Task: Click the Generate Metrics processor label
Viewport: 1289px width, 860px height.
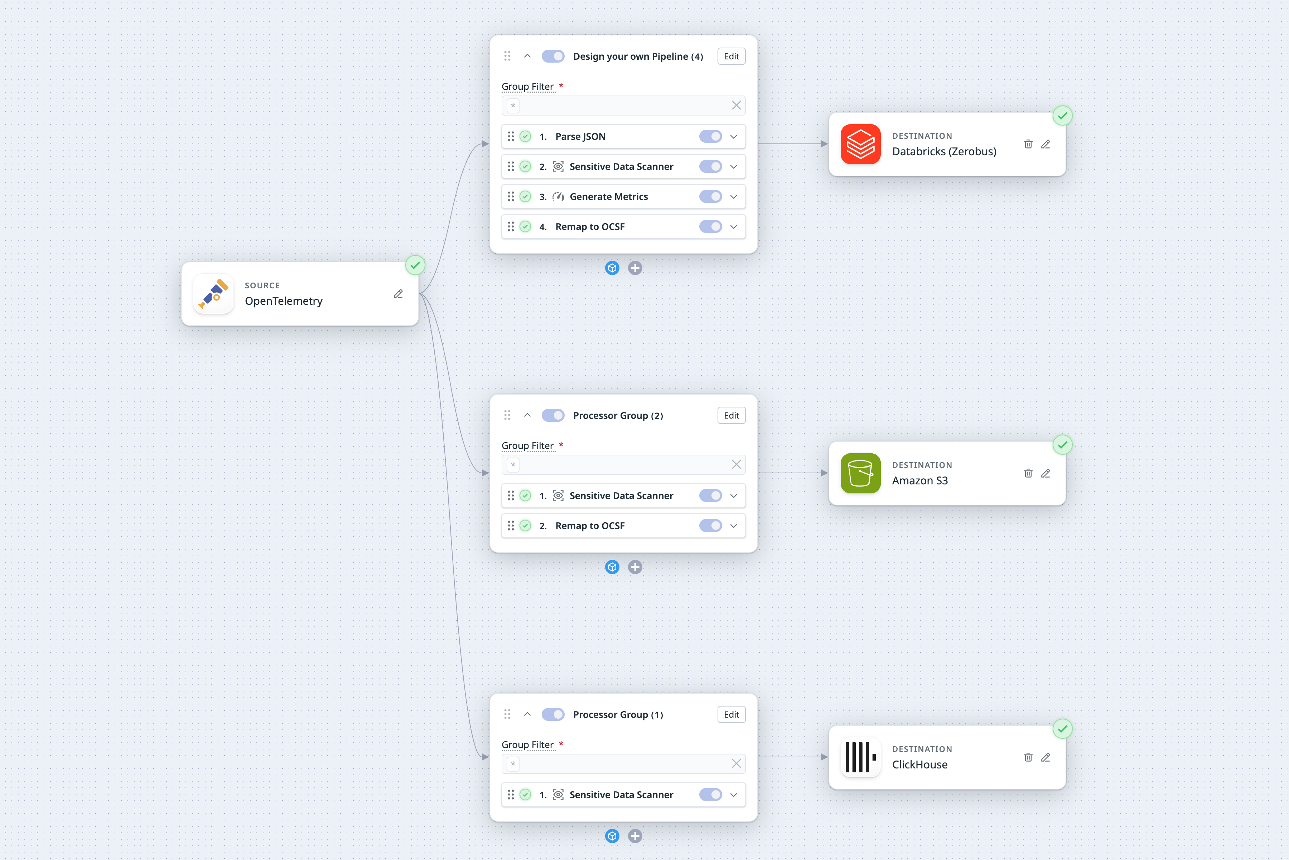Action: (608, 196)
